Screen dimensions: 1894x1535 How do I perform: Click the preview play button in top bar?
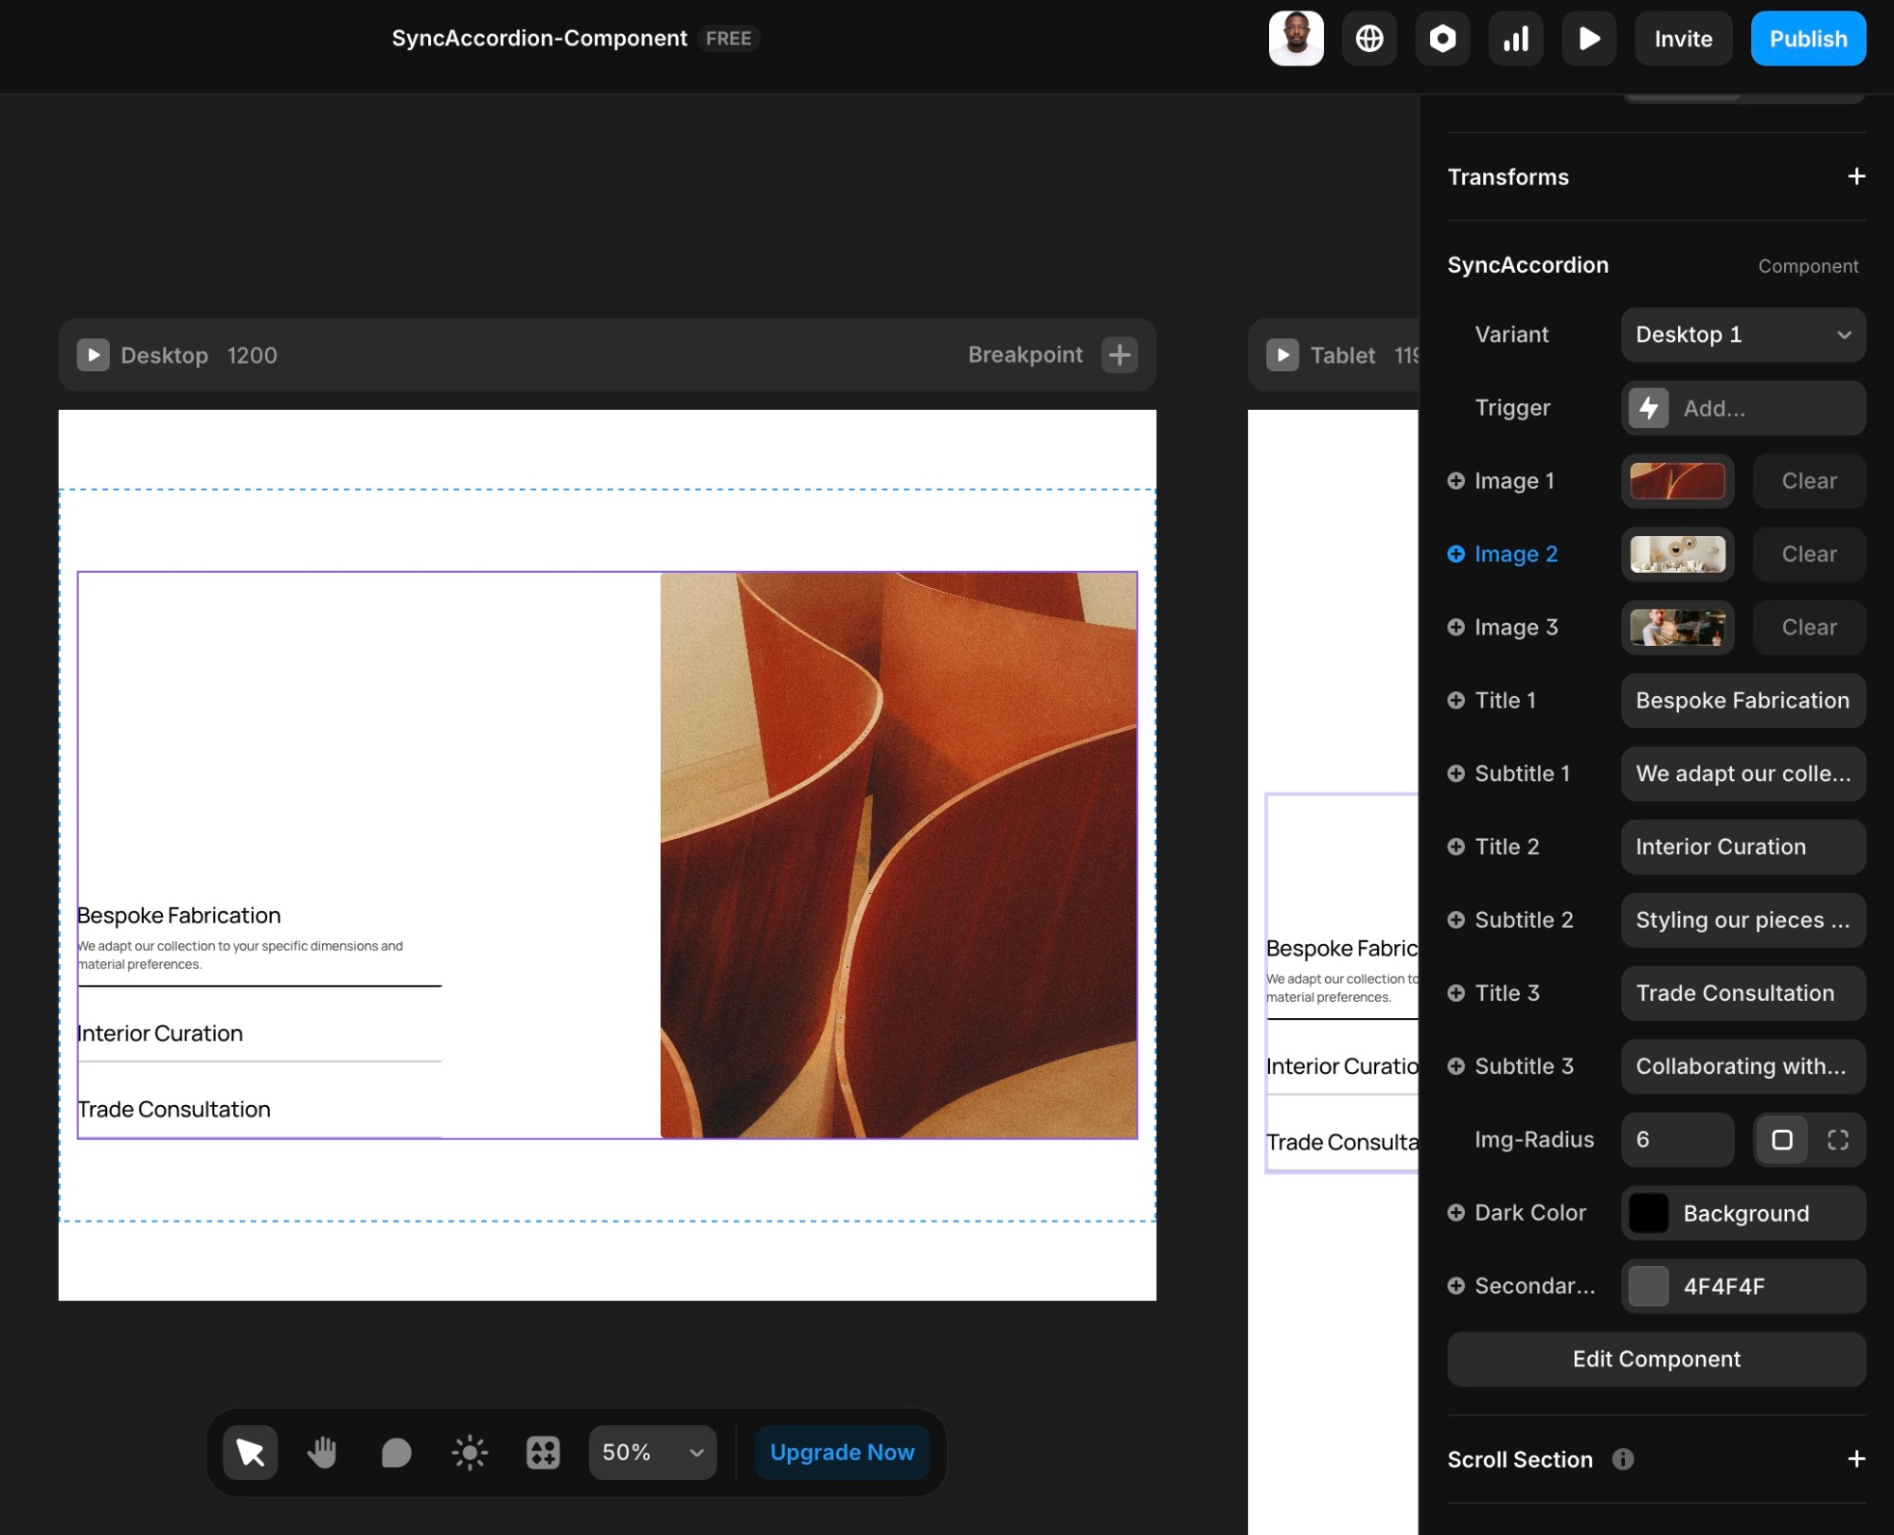click(x=1588, y=39)
